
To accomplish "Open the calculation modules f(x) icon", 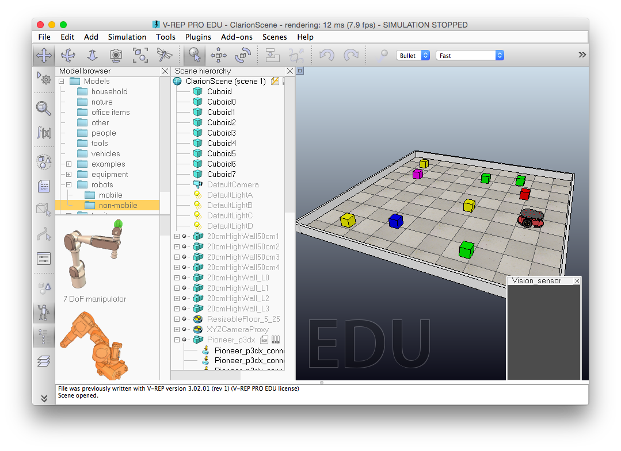I will point(44,133).
